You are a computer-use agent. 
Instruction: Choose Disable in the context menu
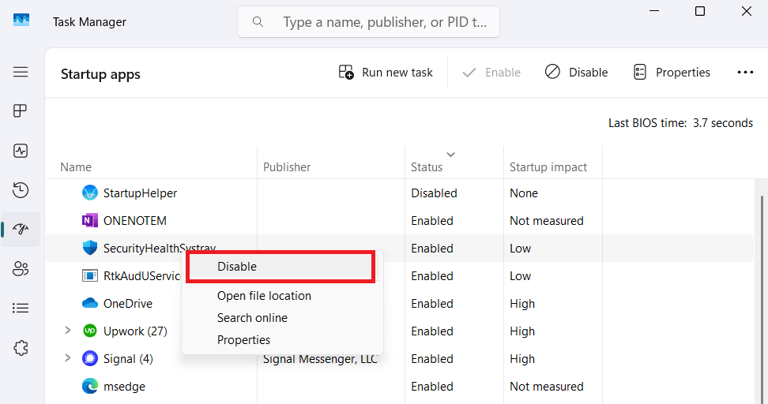tap(281, 267)
